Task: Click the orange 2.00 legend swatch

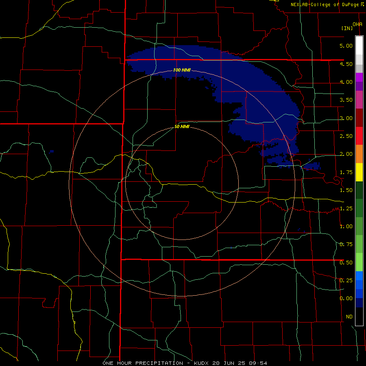Action: (x=359, y=154)
